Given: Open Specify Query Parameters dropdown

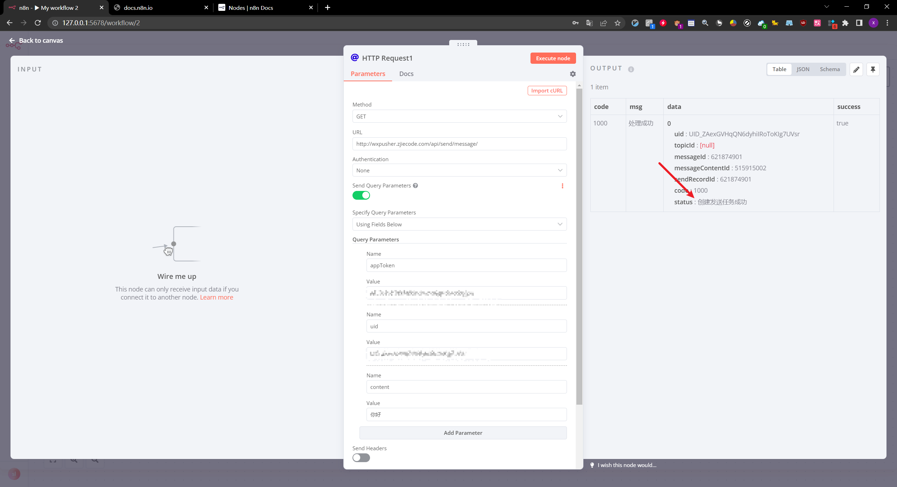Looking at the screenshot, I should (x=459, y=224).
